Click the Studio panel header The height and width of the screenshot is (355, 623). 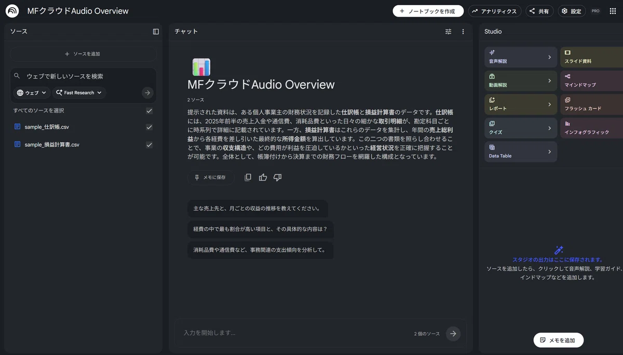(493, 32)
